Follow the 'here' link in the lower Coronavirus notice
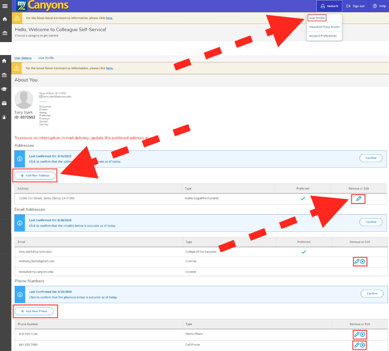Screen dimensions: 389x351 pos(109,68)
